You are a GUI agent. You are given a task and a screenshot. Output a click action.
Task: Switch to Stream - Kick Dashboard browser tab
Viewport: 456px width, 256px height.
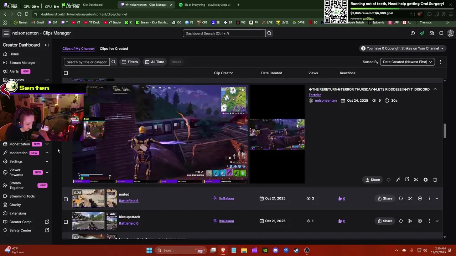pos(88,5)
